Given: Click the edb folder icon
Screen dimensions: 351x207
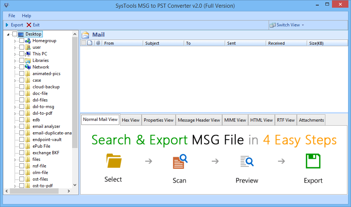Looking at the screenshot, I should point(28,120).
